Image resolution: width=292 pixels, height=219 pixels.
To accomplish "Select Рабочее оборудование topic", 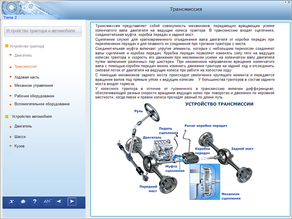I will tap(34, 96).
